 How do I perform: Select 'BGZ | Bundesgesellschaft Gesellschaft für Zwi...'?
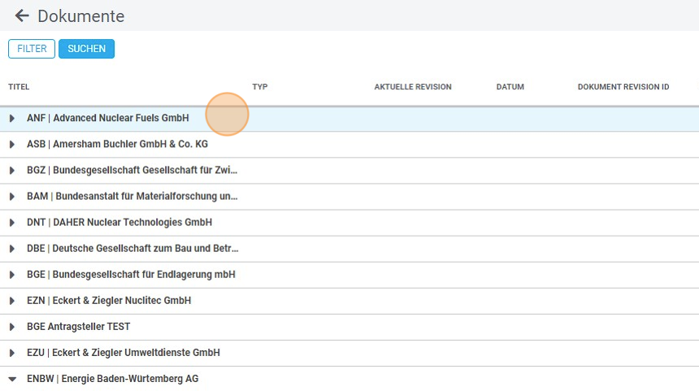(x=132, y=170)
